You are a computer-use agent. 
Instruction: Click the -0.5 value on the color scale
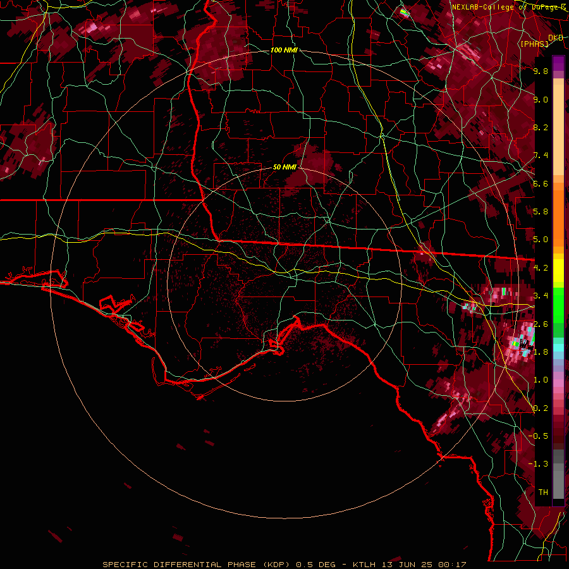point(539,436)
